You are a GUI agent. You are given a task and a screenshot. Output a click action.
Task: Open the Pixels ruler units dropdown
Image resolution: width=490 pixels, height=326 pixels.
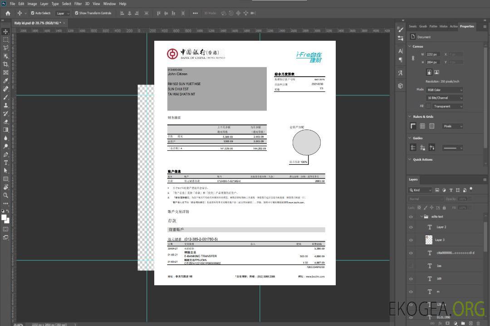pyautogui.click(x=453, y=126)
